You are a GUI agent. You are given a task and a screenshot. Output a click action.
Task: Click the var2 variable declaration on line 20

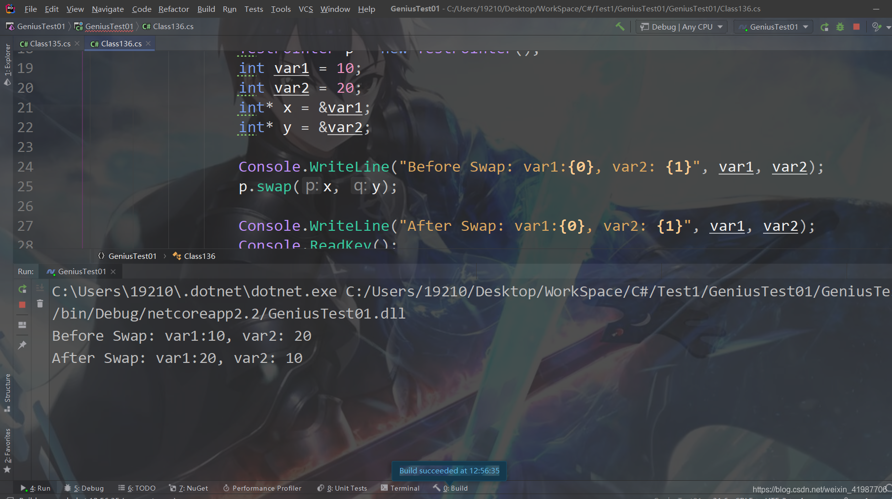(x=291, y=88)
